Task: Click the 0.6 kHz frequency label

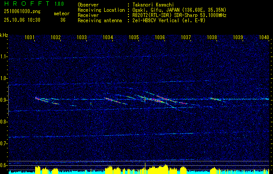Action: [3, 165]
